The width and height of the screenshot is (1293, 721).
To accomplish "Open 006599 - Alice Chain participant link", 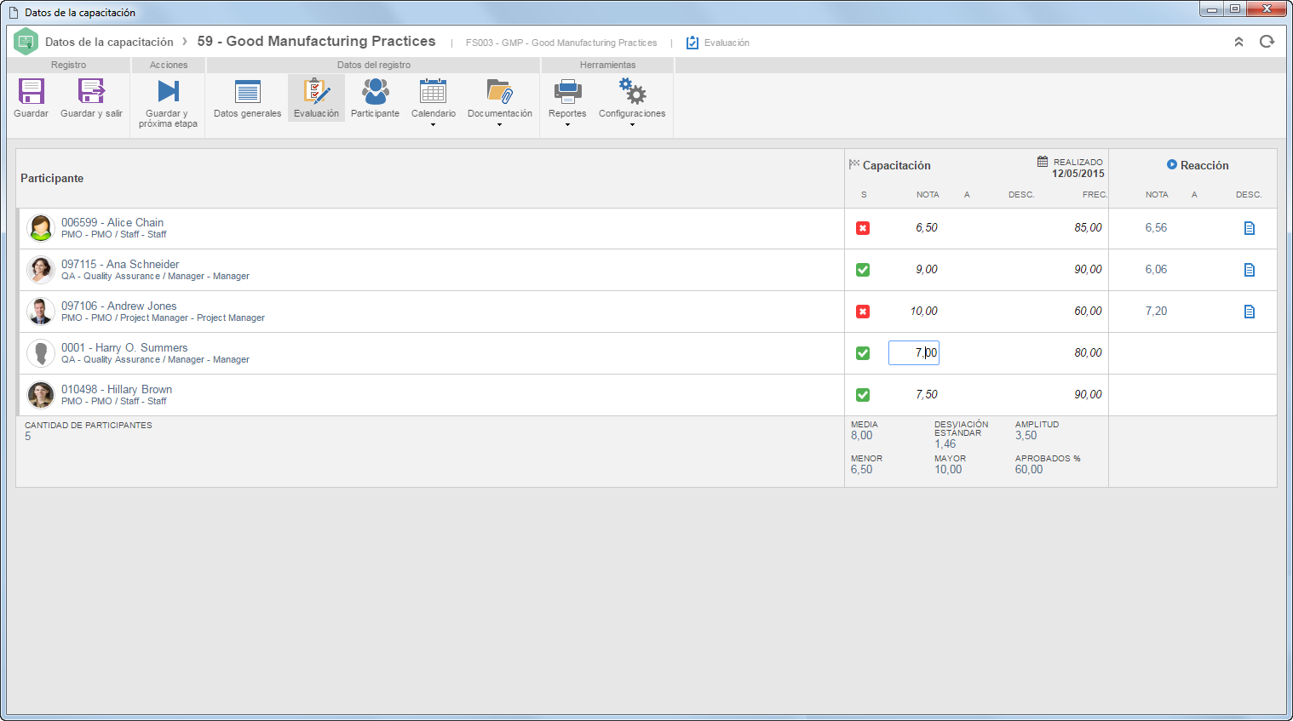I will coord(112,222).
